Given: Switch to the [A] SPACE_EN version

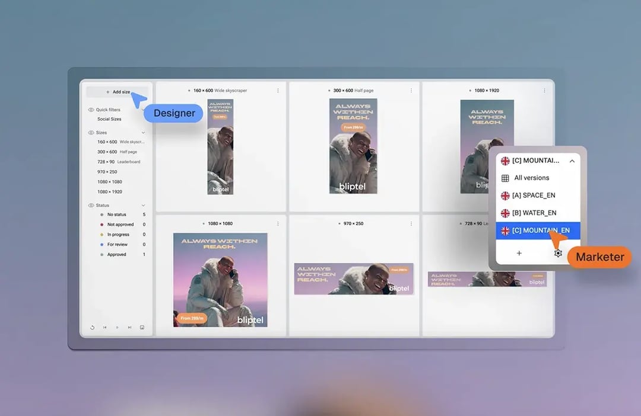Looking at the screenshot, I should coord(533,195).
